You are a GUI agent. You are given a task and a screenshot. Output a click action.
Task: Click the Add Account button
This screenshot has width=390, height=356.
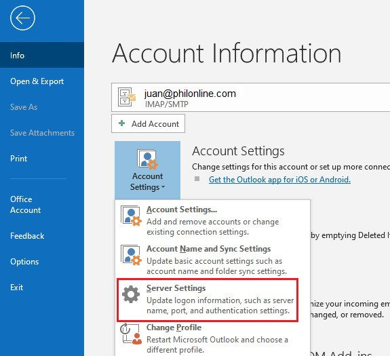tap(149, 123)
